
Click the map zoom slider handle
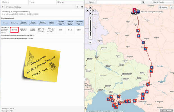click(x=90, y=31)
